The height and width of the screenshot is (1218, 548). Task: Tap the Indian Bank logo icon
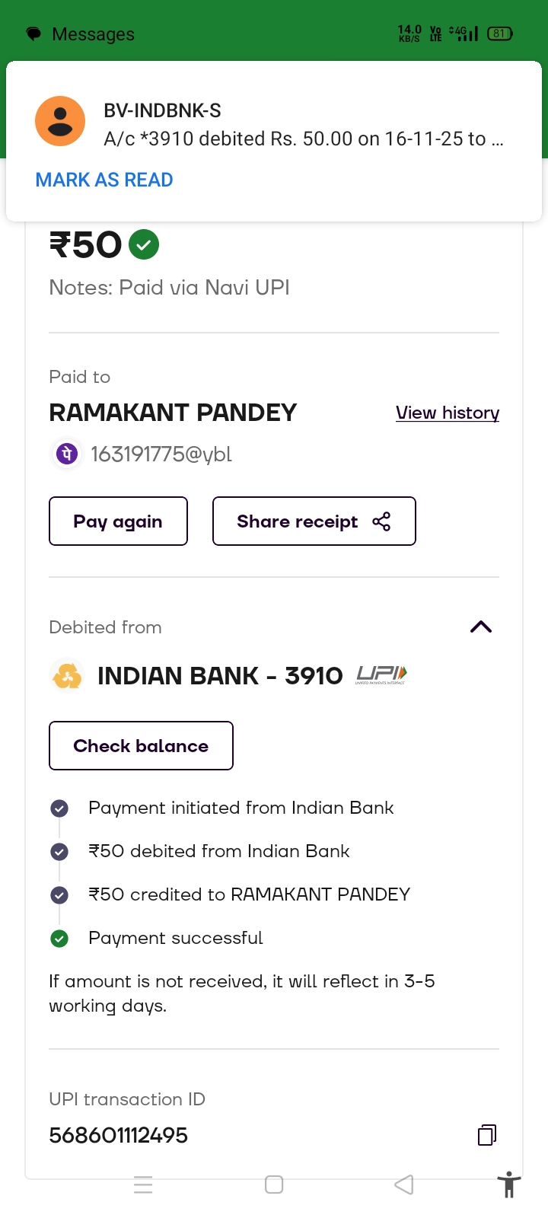(67, 676)
